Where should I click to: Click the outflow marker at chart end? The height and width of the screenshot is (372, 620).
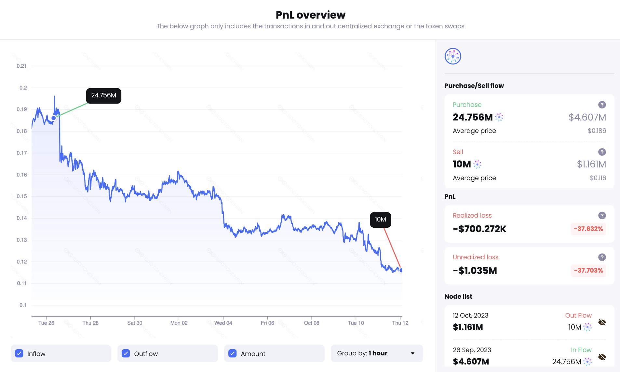[x=401, y=270]
